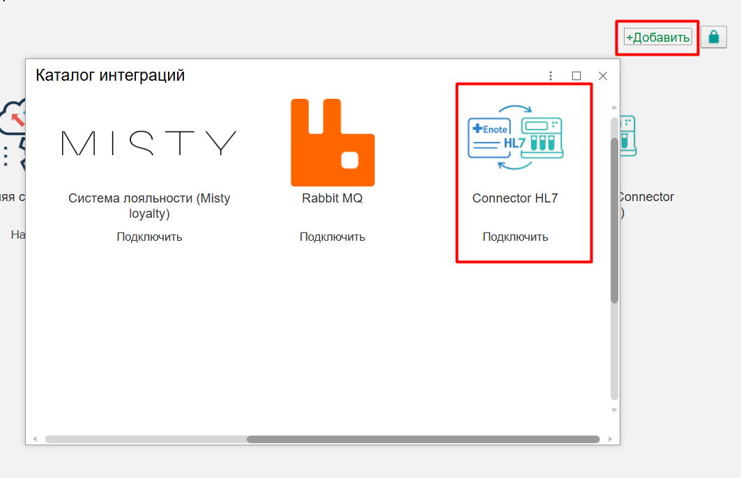The width and height of the screenshot is (741, 478).
Task: Select the MISTY logo tile
Action: 148,143
